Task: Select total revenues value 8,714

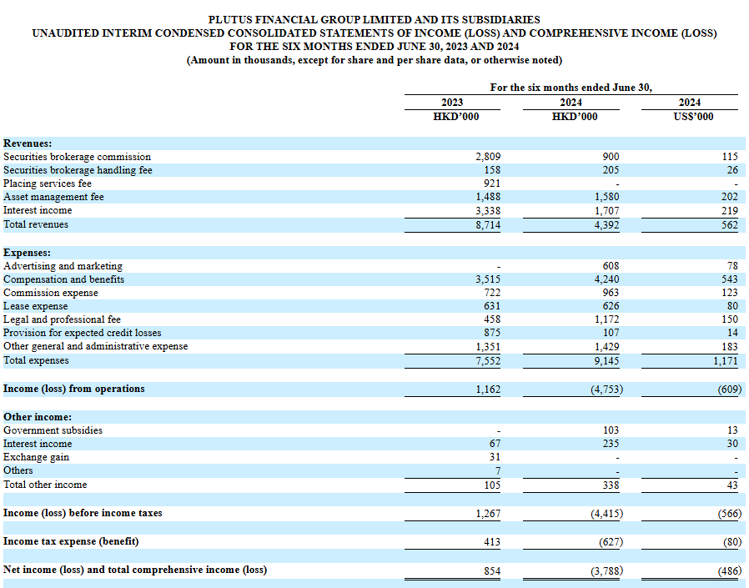Action: click(488, 225)
